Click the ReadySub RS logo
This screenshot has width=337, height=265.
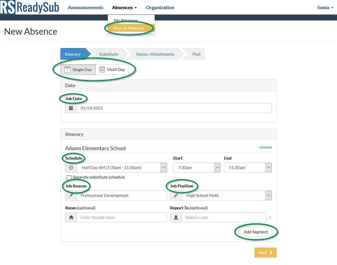pos(7,7)
